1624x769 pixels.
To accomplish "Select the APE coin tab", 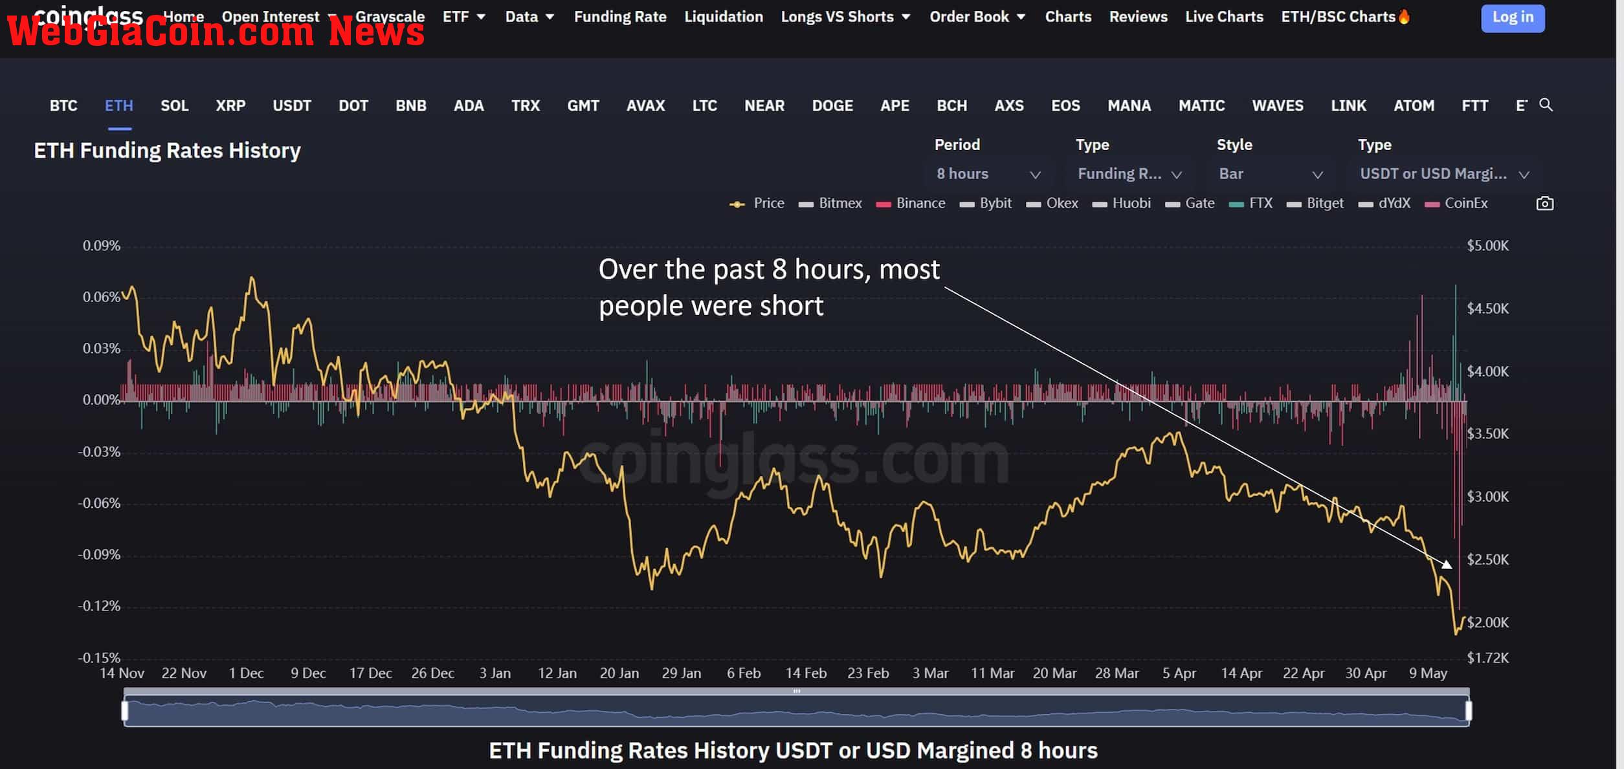I will pyautogui.click(x=895, y=105).
